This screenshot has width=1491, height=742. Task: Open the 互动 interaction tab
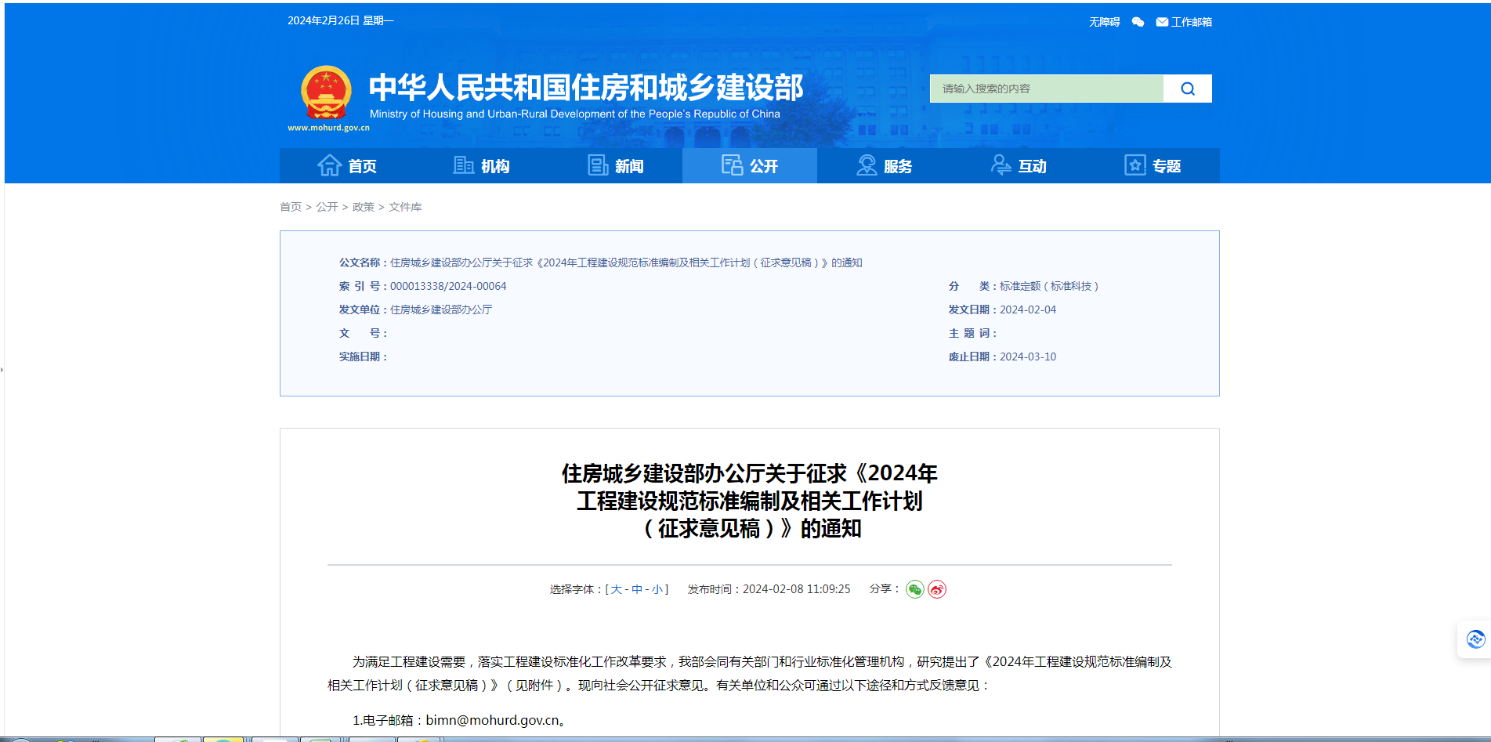[1019, 166]
